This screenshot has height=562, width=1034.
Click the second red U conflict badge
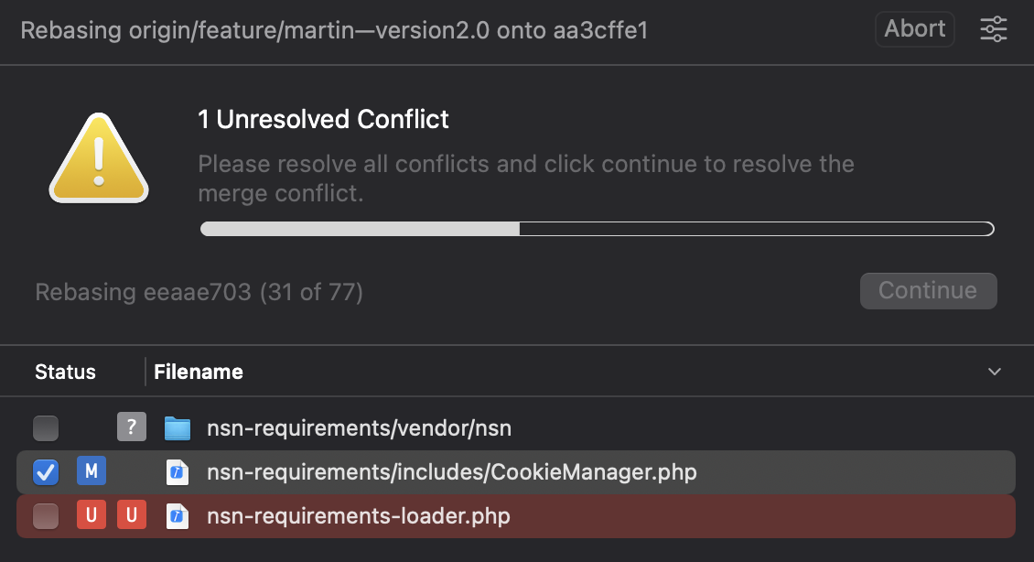(x=132, y=516)
